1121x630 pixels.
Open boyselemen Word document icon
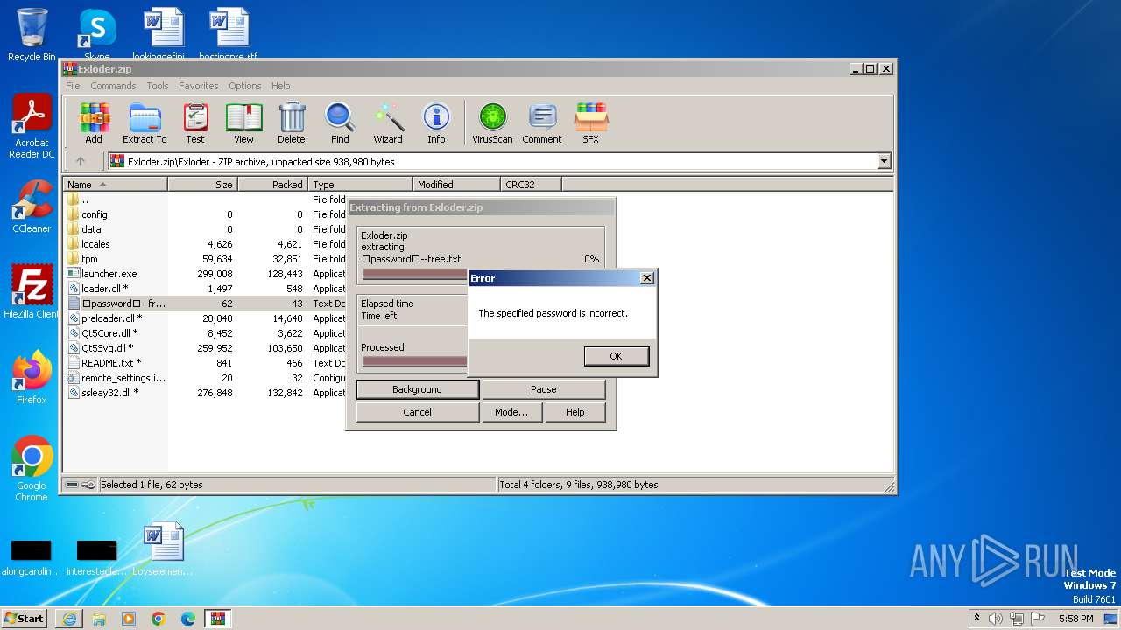163,549
